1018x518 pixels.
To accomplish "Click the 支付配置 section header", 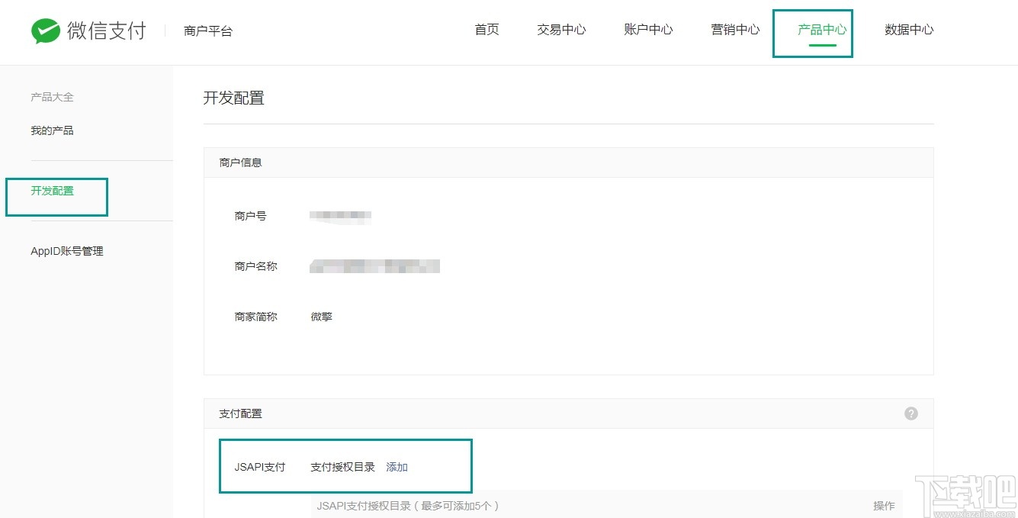I will 240,413.
